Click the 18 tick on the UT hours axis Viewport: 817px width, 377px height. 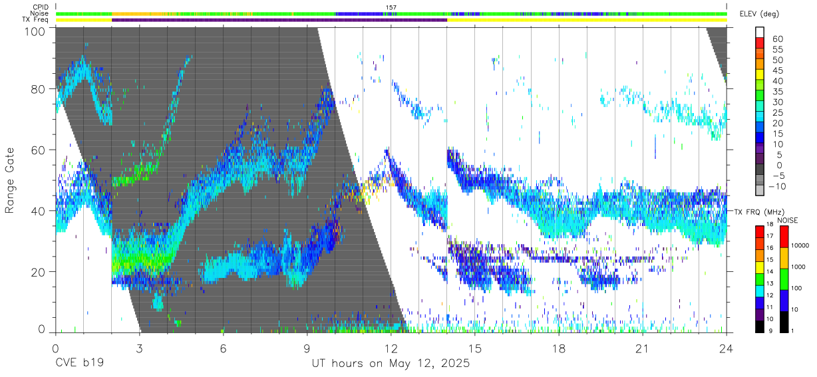click(x=559, y=348)
